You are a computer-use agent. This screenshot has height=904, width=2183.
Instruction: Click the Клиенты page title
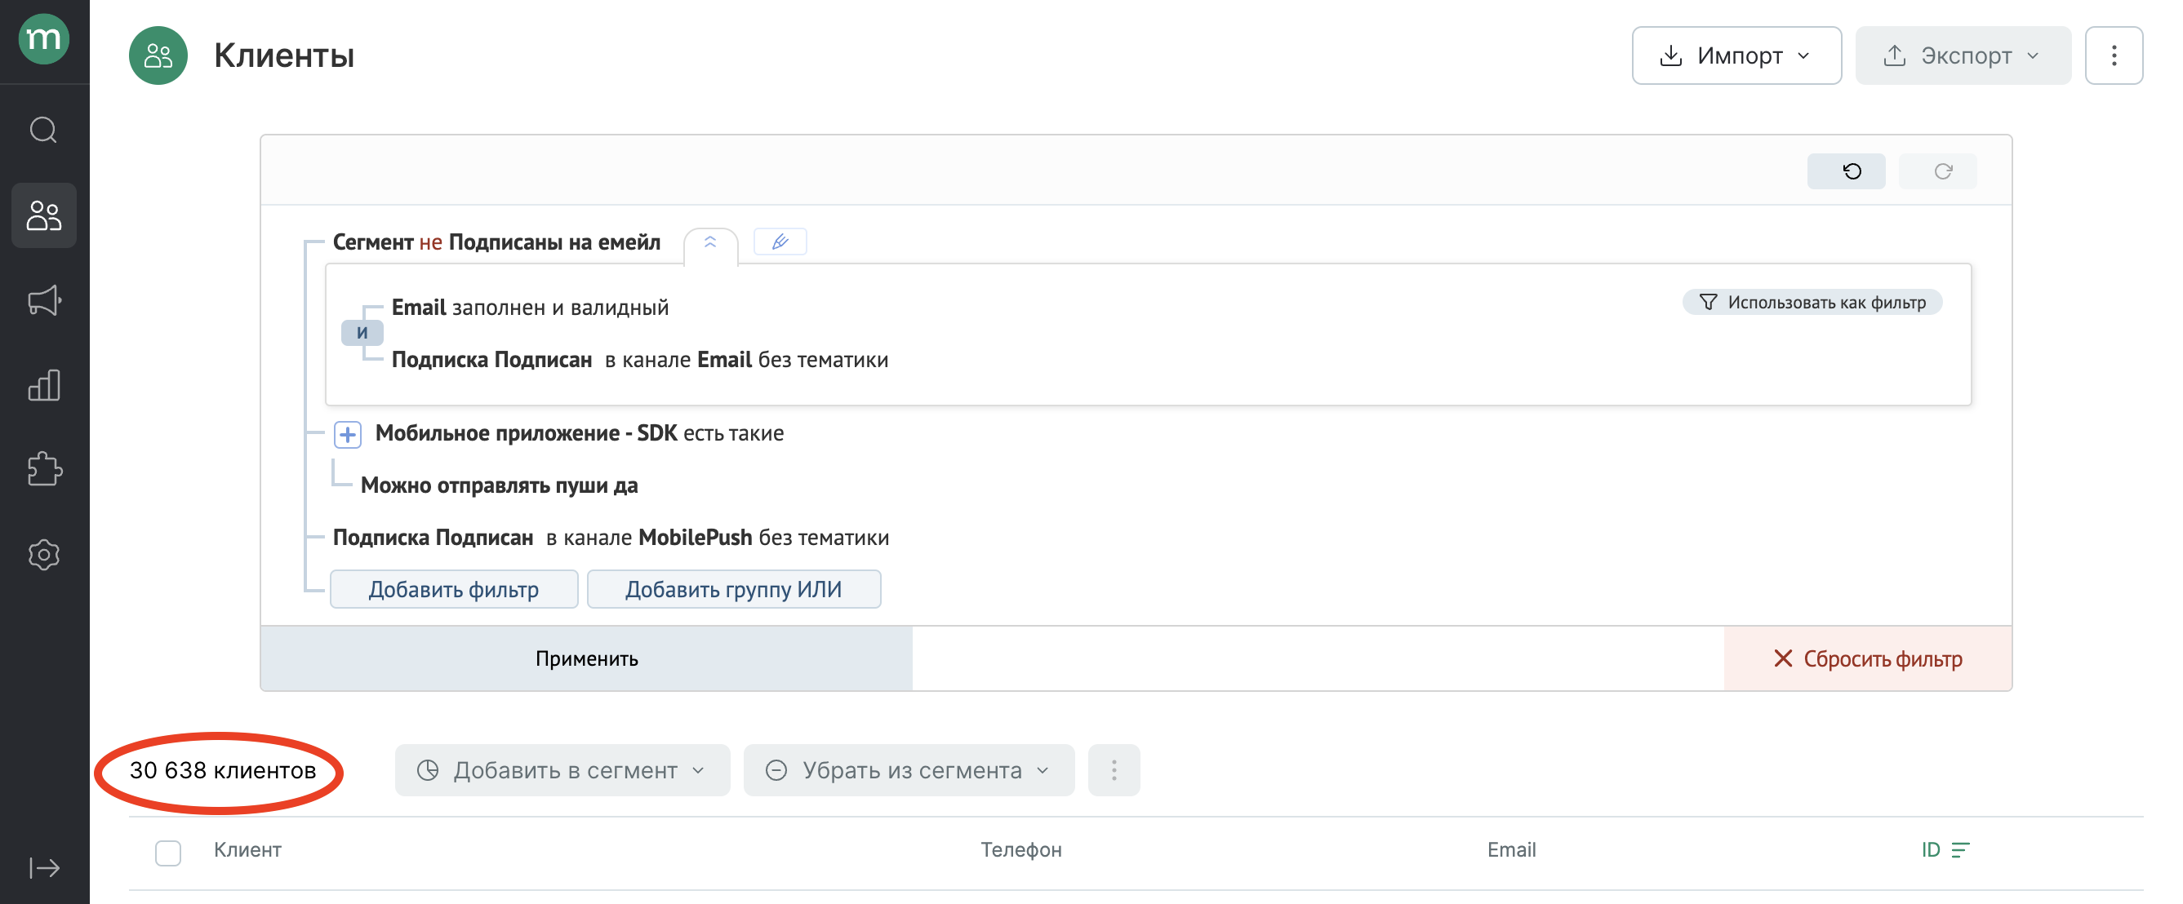(x=284, y=56)
